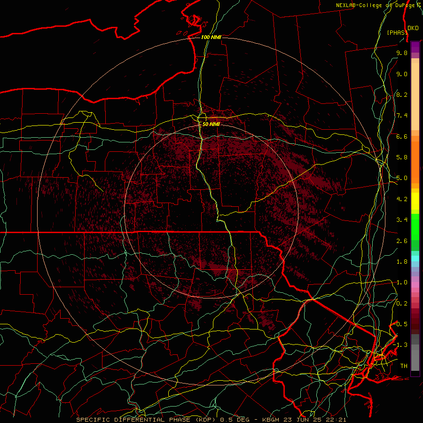Click the 4.2 scale value
Screen dimensions: 423x423
pos(402,199)
